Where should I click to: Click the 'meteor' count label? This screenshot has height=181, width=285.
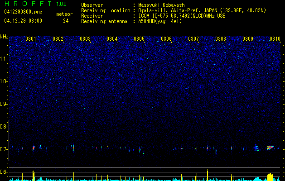(x=64, y=14)
